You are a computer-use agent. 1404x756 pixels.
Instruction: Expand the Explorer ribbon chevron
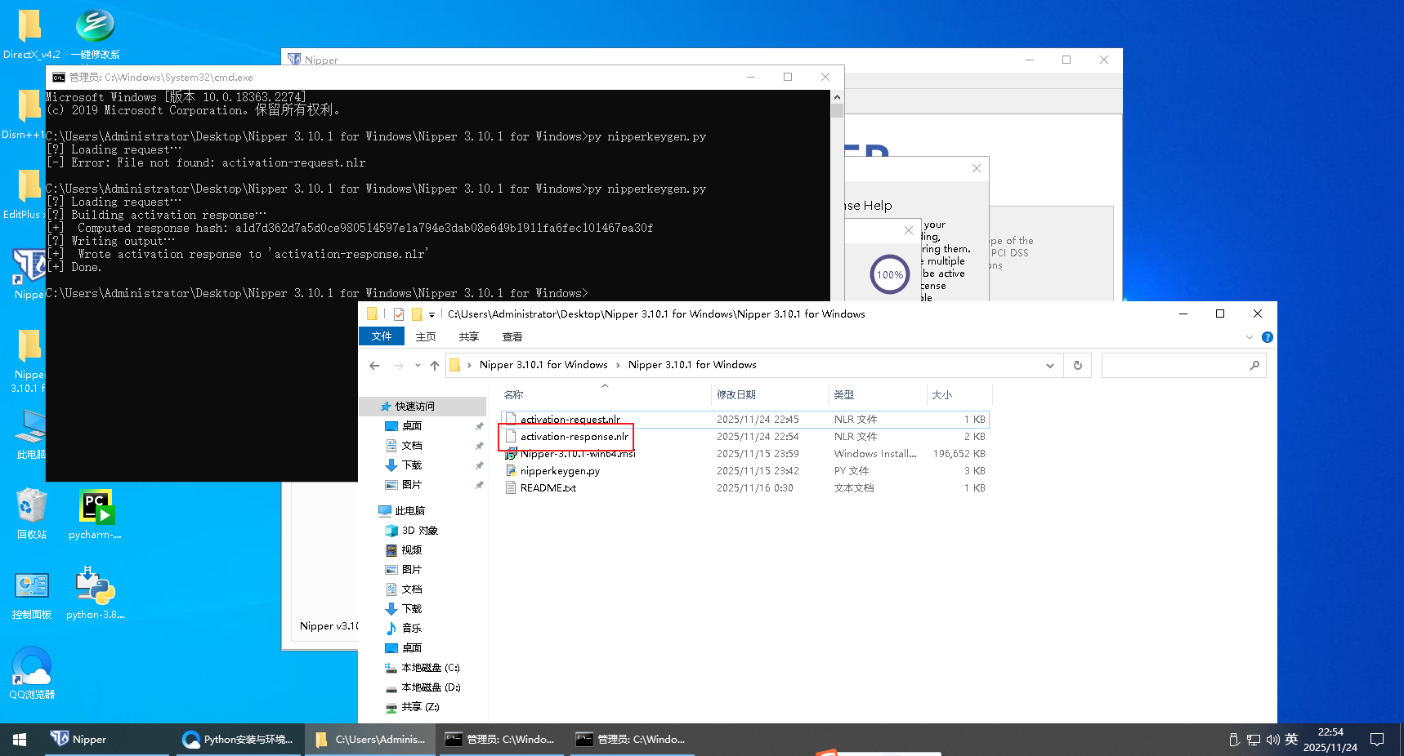[1249, 337]
